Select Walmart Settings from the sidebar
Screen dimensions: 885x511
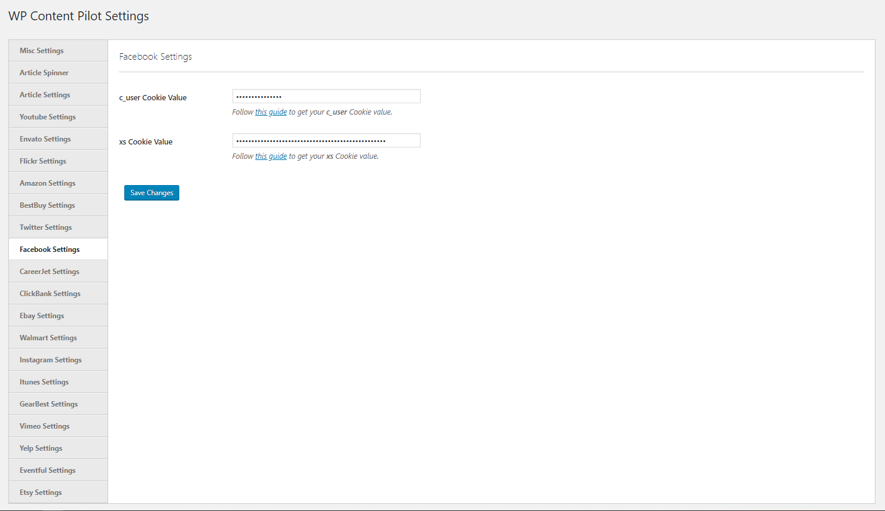coord(48,337)
